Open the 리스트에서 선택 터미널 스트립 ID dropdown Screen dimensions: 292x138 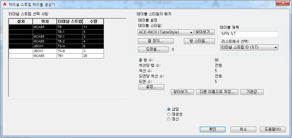coord(249,47)
